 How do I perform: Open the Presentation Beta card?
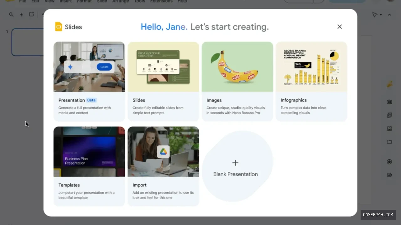89,82
